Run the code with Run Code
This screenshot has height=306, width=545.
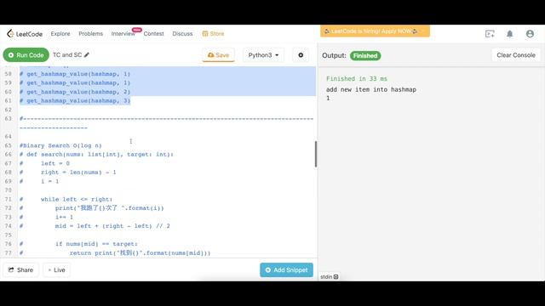(26, 55)
